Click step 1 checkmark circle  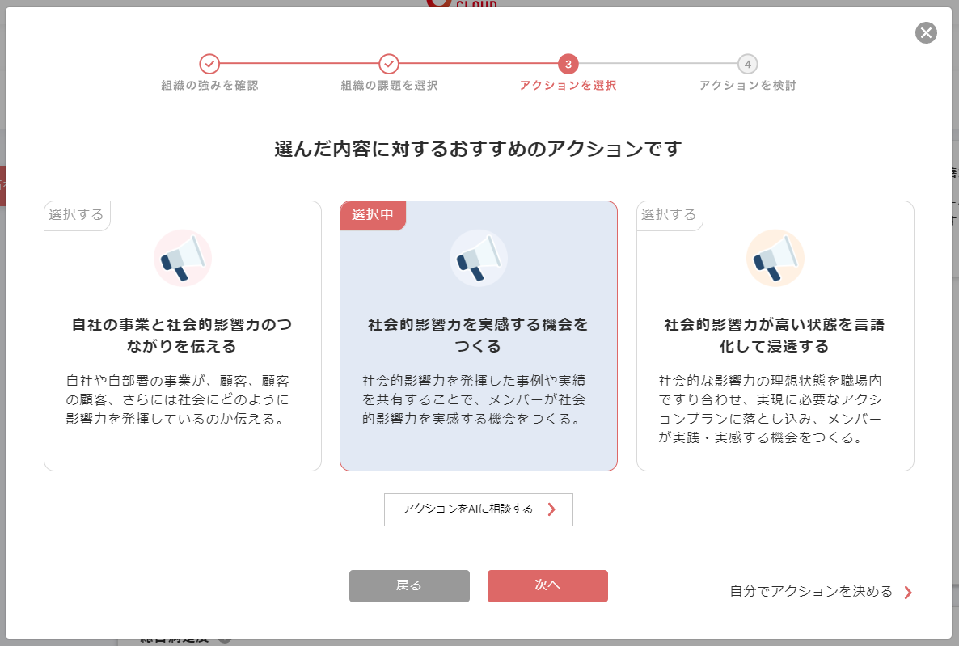pyautogui.click(x=209, y=64)
